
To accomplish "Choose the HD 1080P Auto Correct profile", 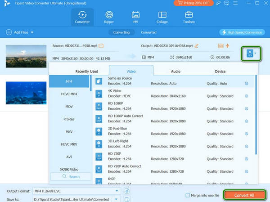I will (x=174, y=119).
